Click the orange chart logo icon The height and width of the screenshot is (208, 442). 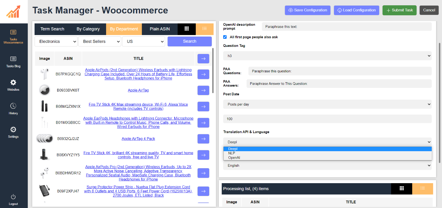coord(13,11)
